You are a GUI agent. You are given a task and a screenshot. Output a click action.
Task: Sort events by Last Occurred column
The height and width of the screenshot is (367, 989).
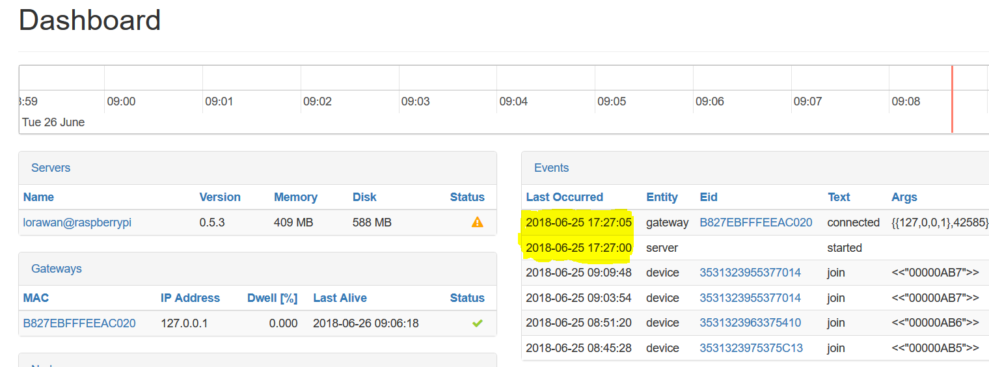point(564,197)
